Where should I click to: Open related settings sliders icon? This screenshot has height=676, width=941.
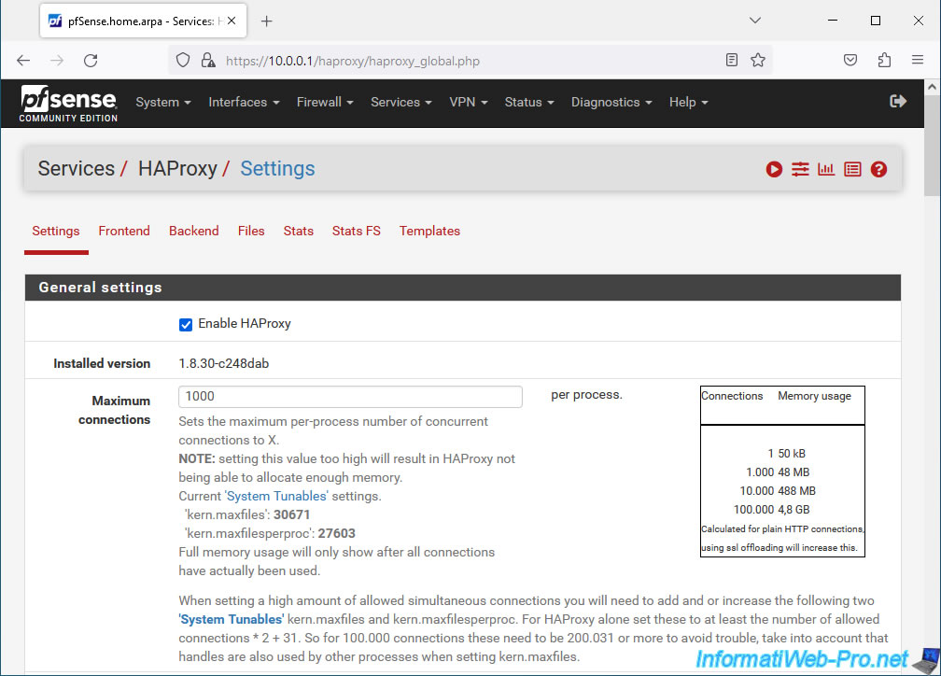(x=800, y=169)
